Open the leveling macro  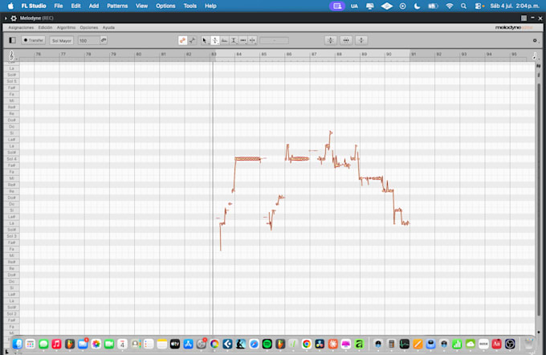[361, 40]
